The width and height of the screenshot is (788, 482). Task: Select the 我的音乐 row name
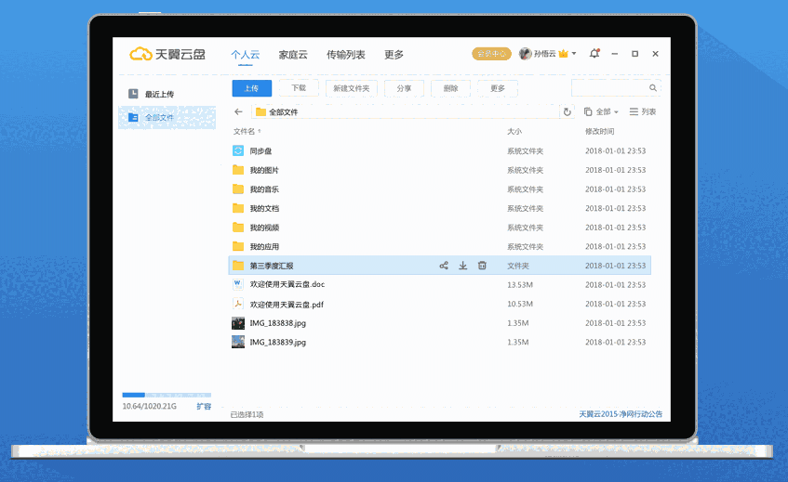pyautogui.click(x=264, y=189)
